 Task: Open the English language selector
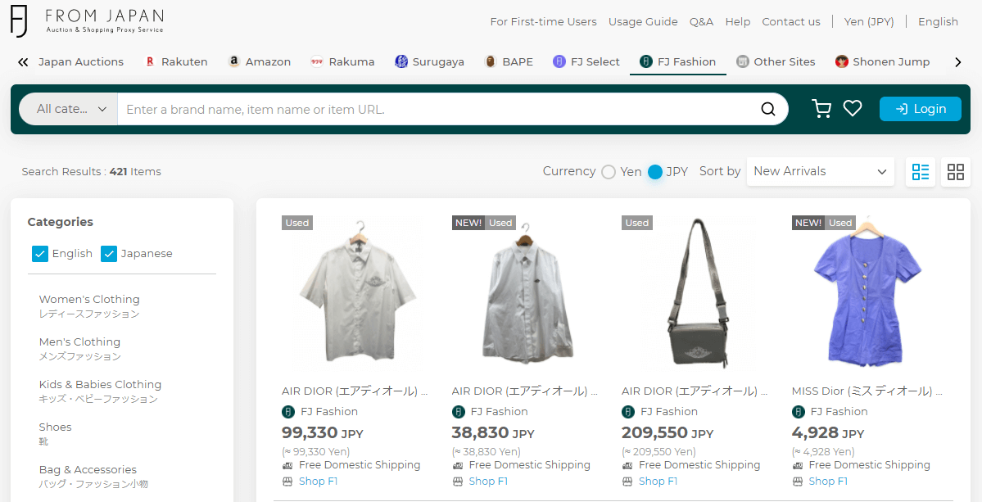(938, 22)
